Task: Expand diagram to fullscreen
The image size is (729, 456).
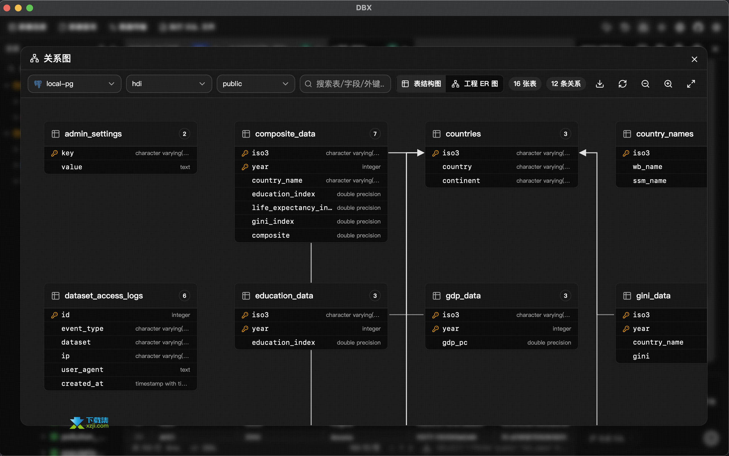Action: [691, 84]
